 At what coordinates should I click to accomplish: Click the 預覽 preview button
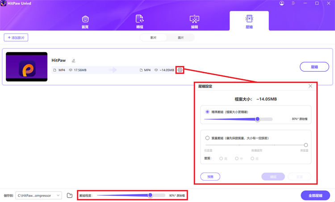pyautogui.click(x=210, y=176)
